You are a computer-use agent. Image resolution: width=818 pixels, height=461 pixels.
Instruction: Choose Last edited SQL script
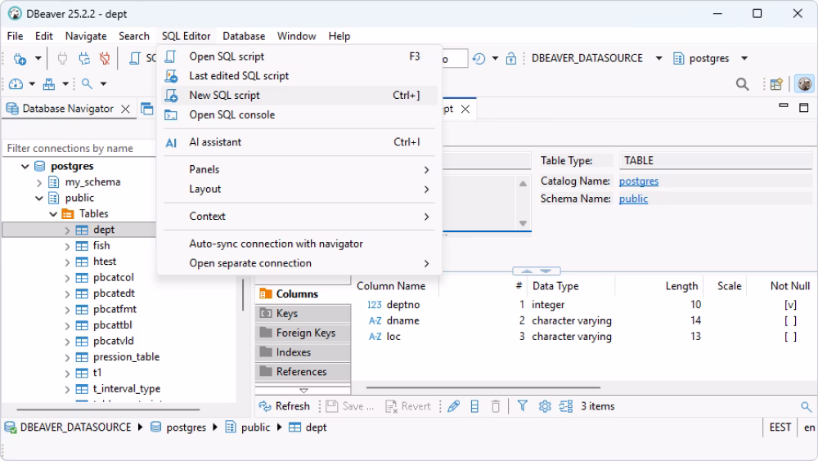click(x=299, y=76)
